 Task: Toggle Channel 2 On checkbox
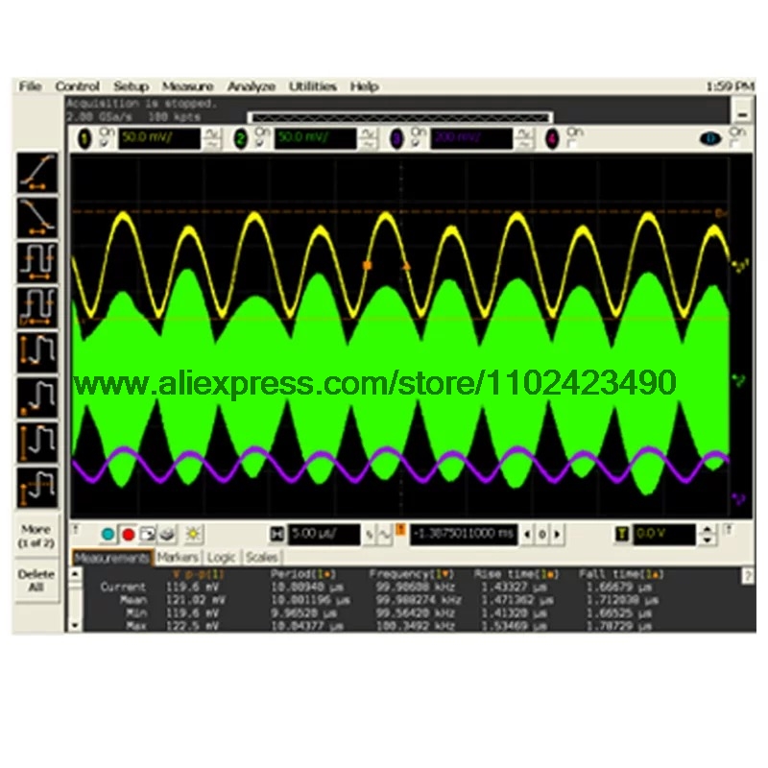(259, 143)
